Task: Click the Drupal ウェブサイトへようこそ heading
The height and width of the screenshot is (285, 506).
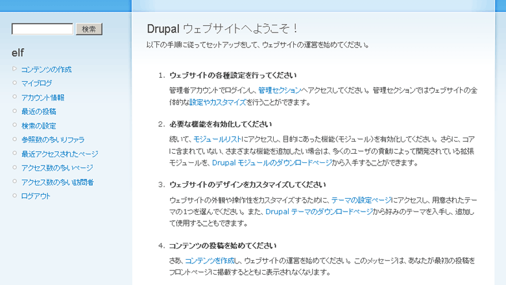Action: [x=222, y=29]
